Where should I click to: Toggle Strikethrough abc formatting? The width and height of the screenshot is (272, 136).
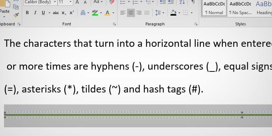(x=56, y=13)
